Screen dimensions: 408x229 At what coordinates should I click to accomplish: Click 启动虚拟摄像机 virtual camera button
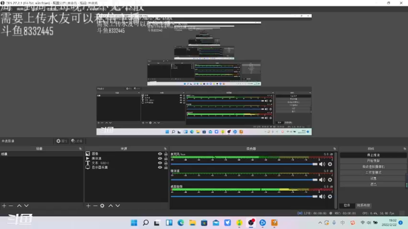point(373,167)
